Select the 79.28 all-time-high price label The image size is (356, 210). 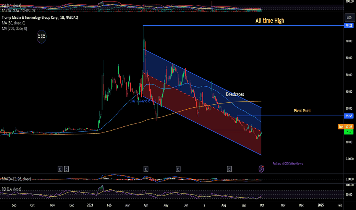[349, 26]
